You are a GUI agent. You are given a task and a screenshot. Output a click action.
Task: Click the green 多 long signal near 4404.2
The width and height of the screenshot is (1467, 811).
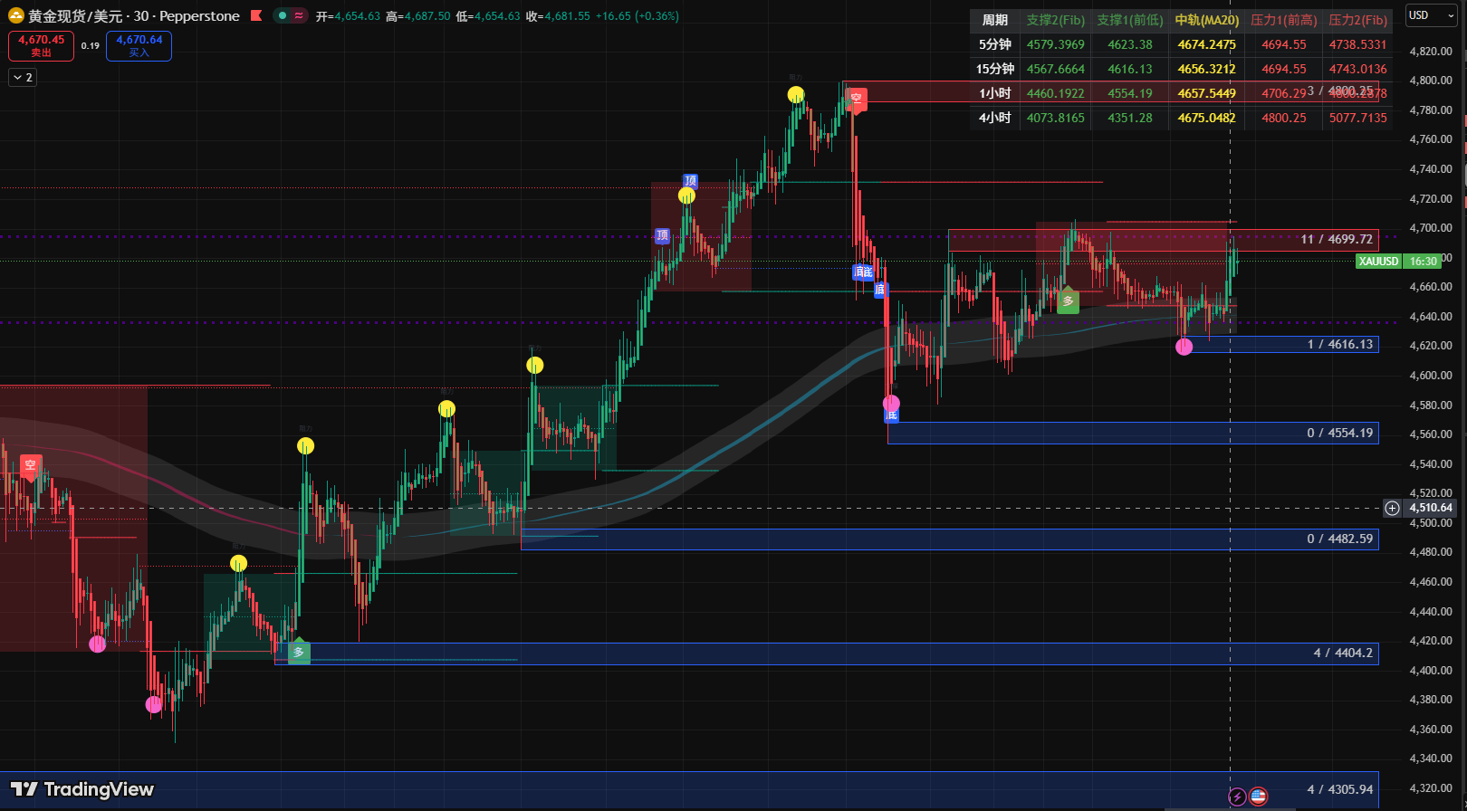[x=299, y=652]
